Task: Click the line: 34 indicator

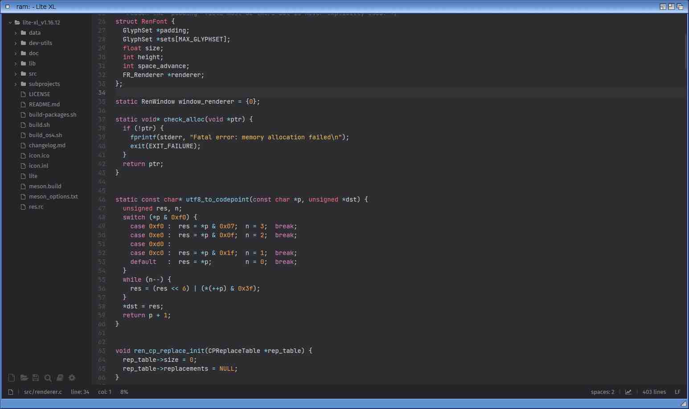Action: coord(80,392)
